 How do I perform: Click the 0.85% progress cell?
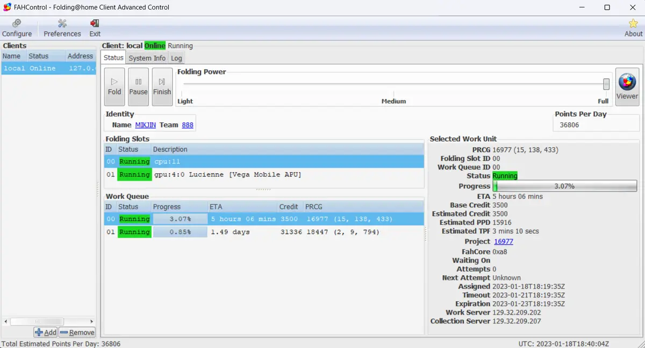(x=180, y=232)
